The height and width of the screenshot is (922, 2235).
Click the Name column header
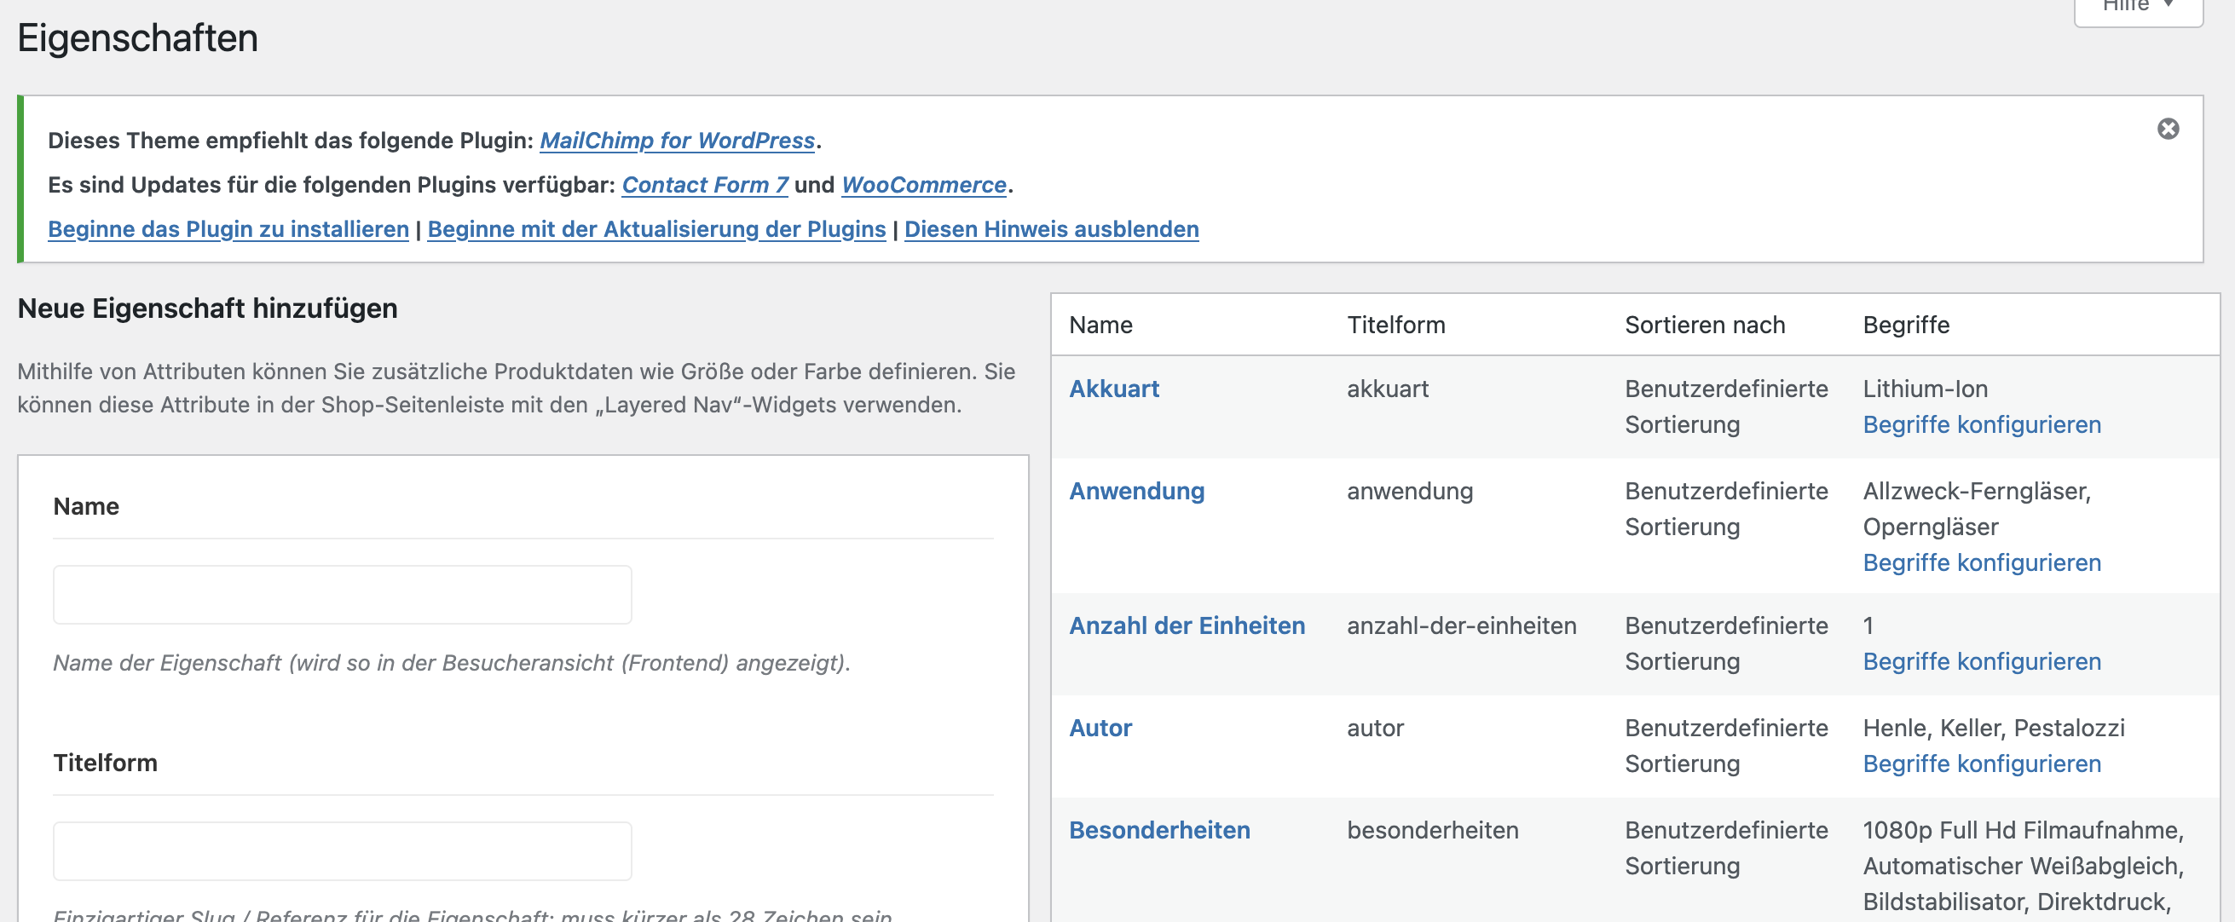click(x=1100, y=326)
